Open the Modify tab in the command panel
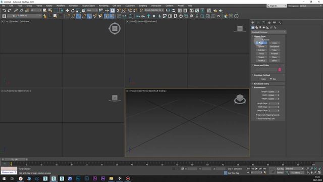 click(258, 23)
